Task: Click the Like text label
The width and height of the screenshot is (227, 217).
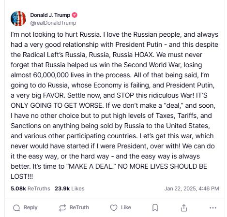Action: click(x=126, y=207)
